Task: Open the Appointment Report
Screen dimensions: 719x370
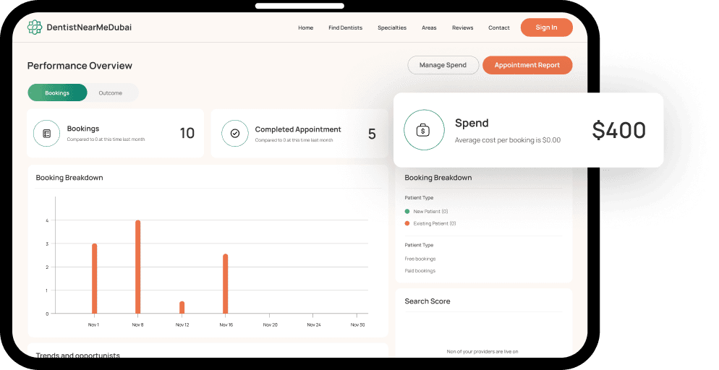Action: [x=527, y=65]
